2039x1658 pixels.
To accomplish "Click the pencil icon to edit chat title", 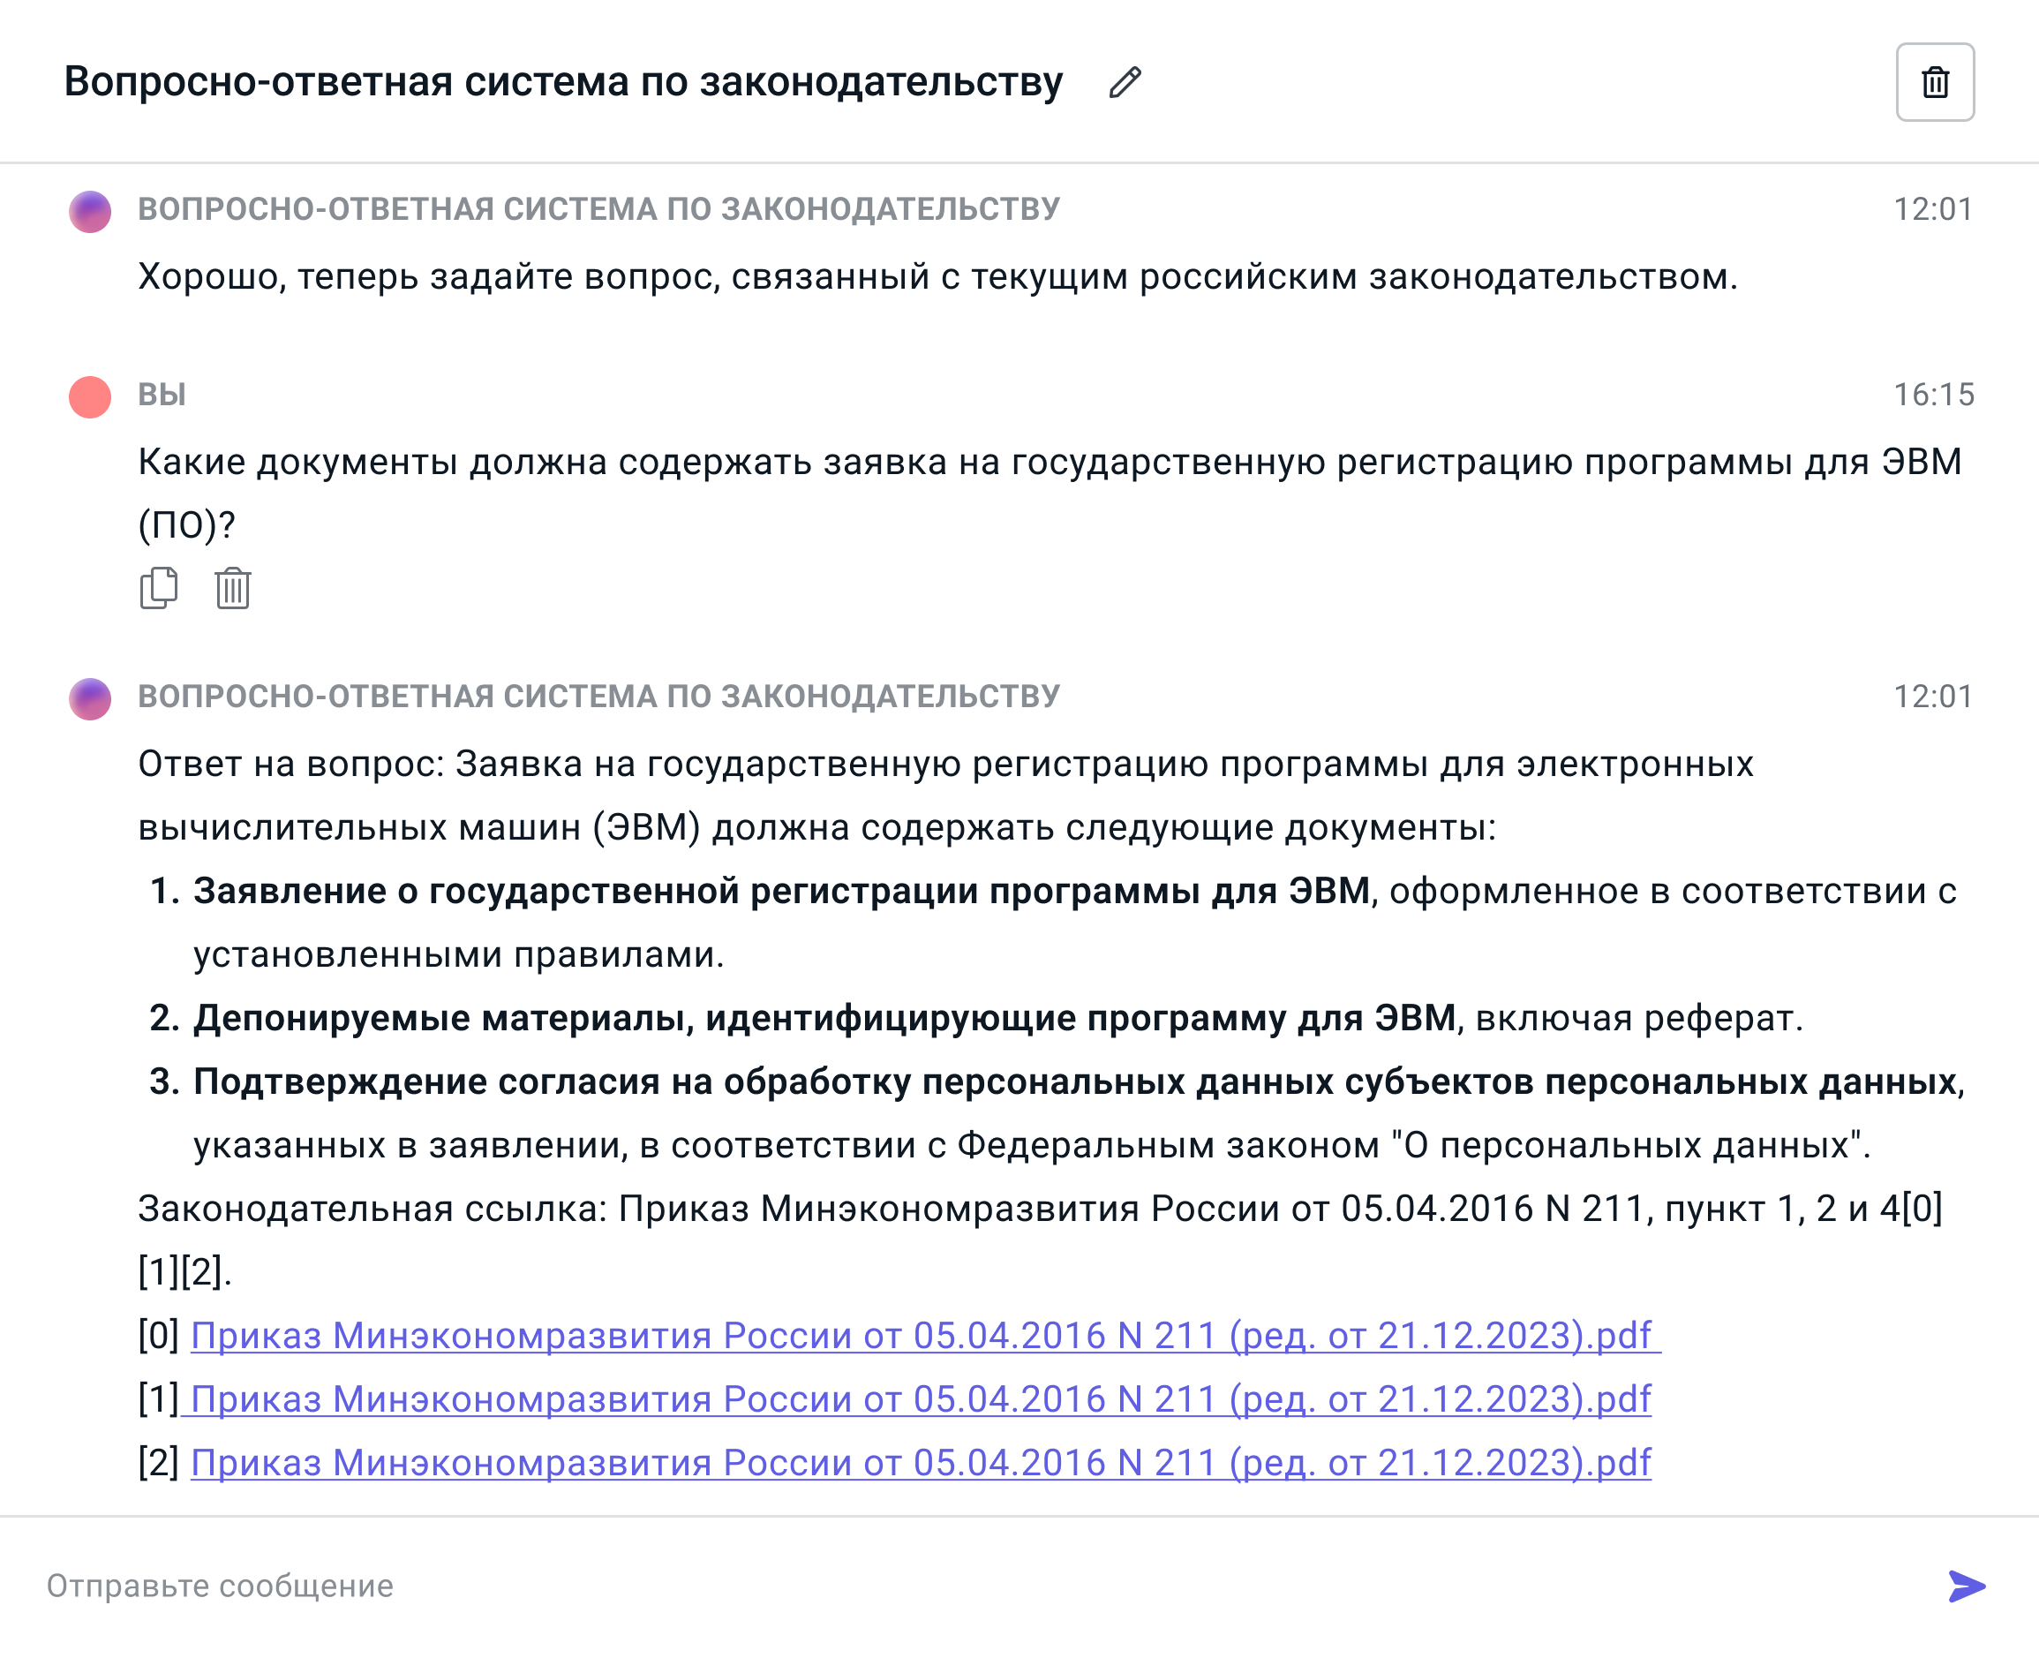I will pos(1124,82).
